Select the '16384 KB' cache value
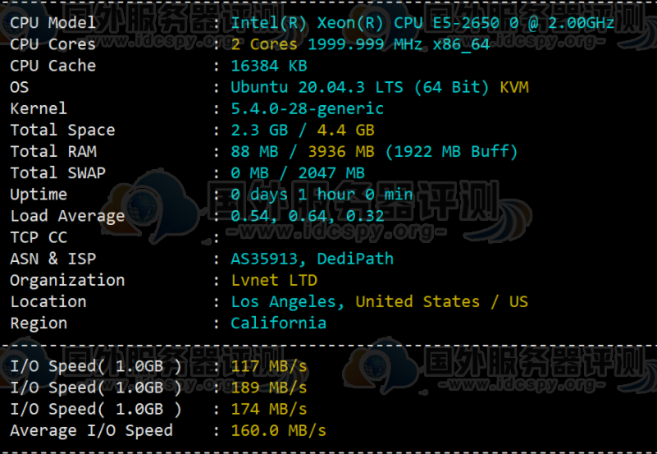This screenshot has height=454, width=657. pos(269,66)
